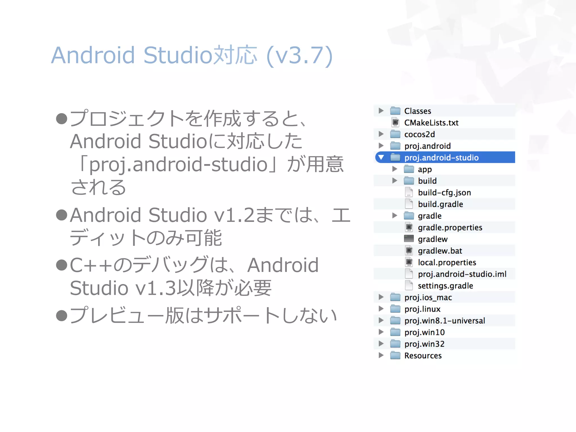The width and height of the screenshot is (576, 432).
Task: Expand the Resources folder triangle
Action: (x=381, y=355)
